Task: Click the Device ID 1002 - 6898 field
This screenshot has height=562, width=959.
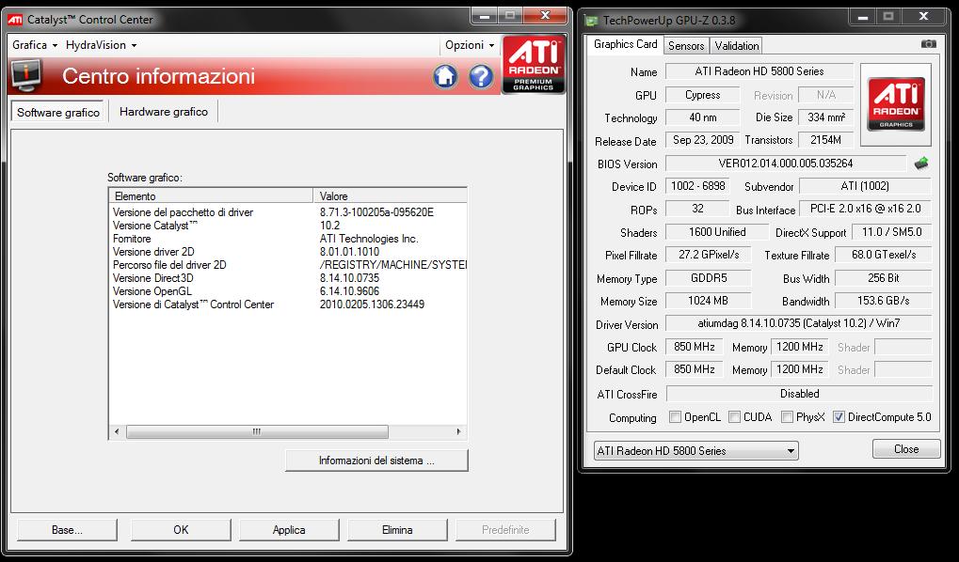Action: [698, 186]
